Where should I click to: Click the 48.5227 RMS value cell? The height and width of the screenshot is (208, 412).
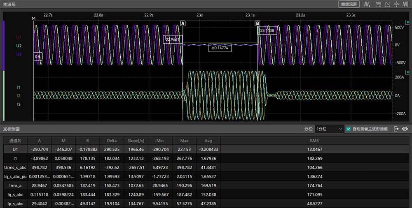[314, 203]
